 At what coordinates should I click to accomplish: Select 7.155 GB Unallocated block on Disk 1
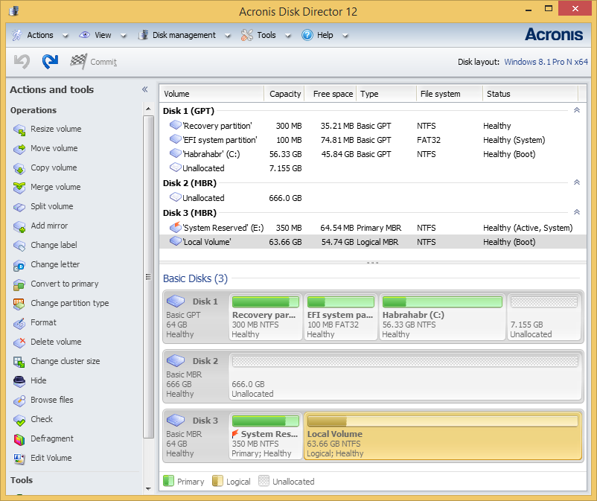point(544,317)
